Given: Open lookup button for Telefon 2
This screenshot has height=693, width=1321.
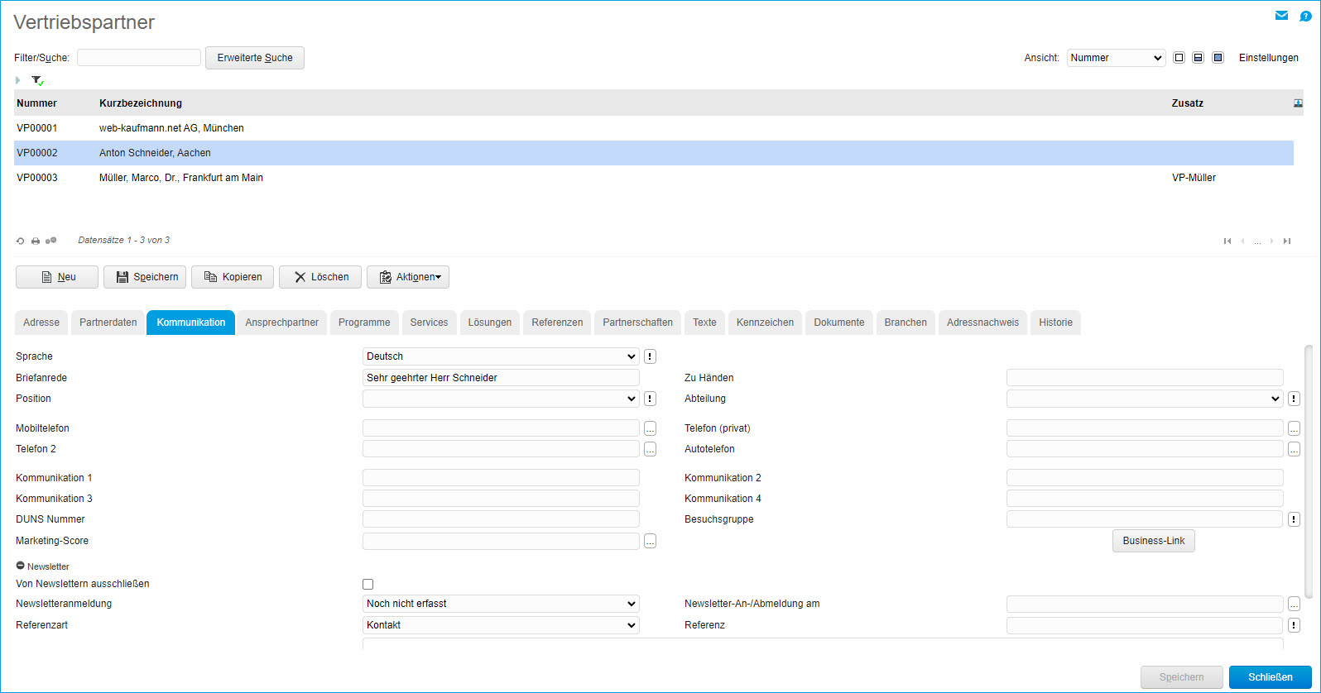Looking at the screenshot, I should (x=650, y=449).
